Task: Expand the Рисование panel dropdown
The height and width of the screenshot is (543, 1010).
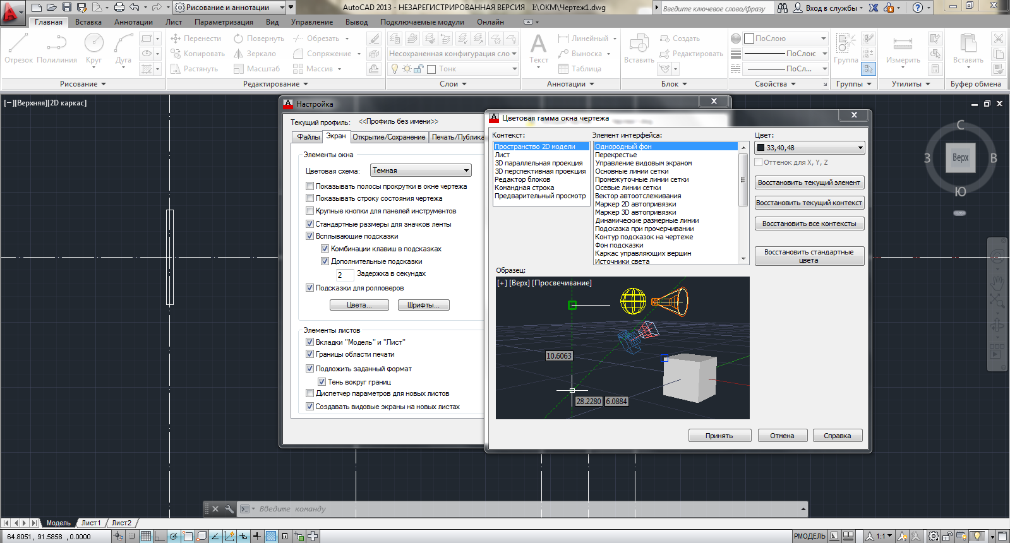Action: pyautogui.click(x=83, y=84)
